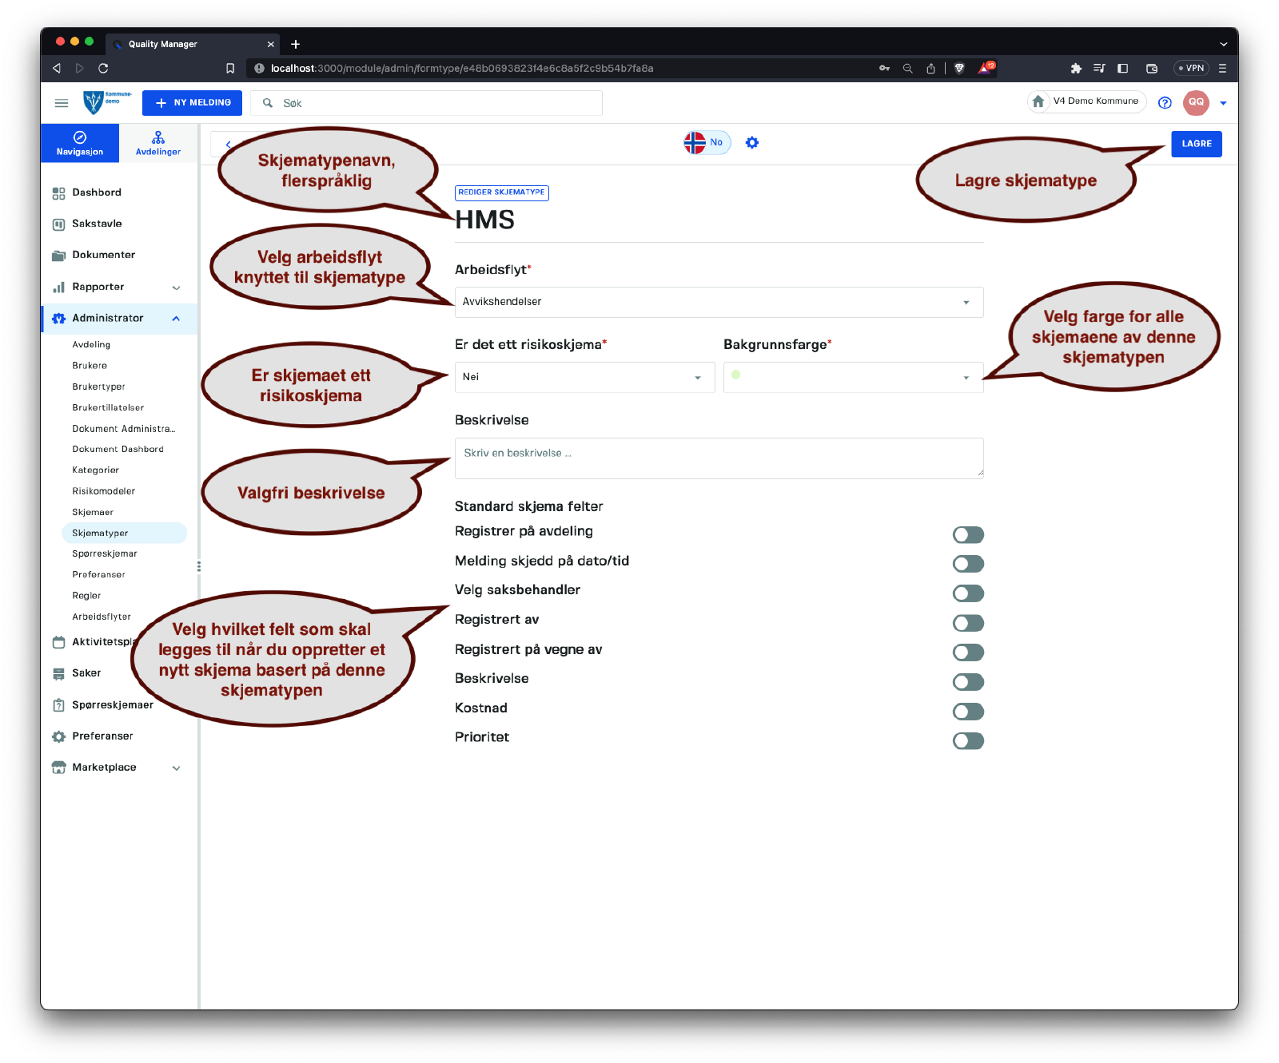Switch to the Avdelinger tab

tap(158, 143)
